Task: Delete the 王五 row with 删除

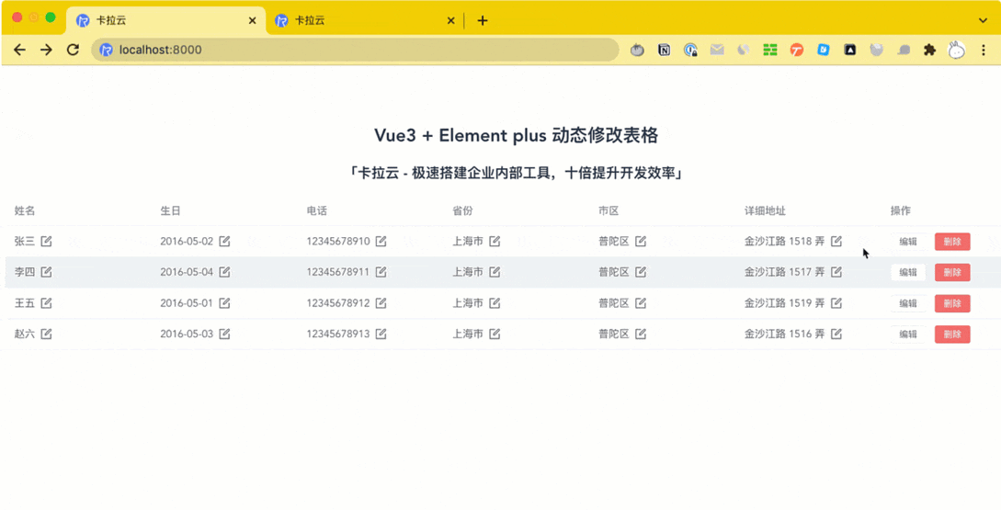Action: (952, 304)
